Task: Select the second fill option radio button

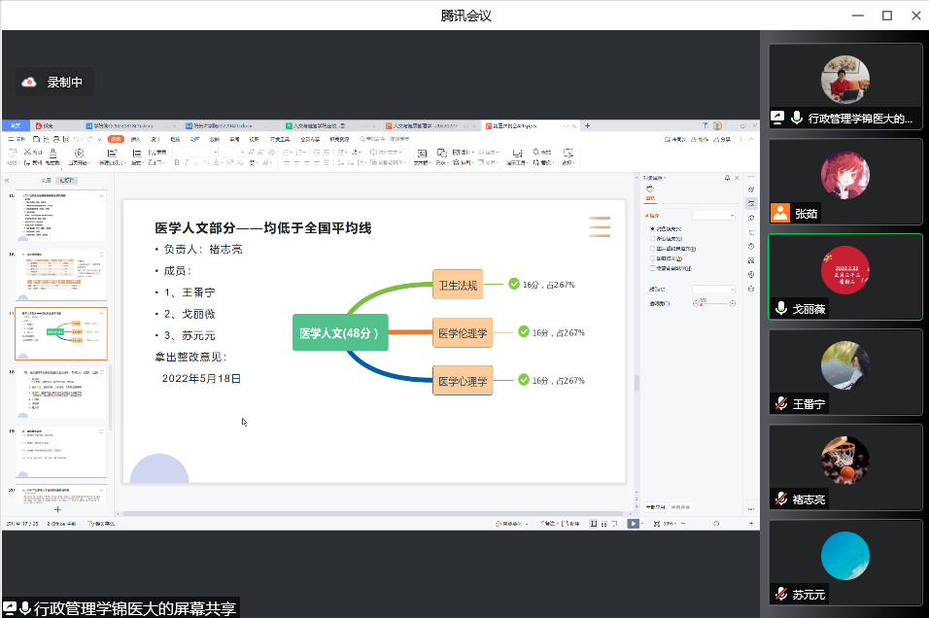Action: 652,238
